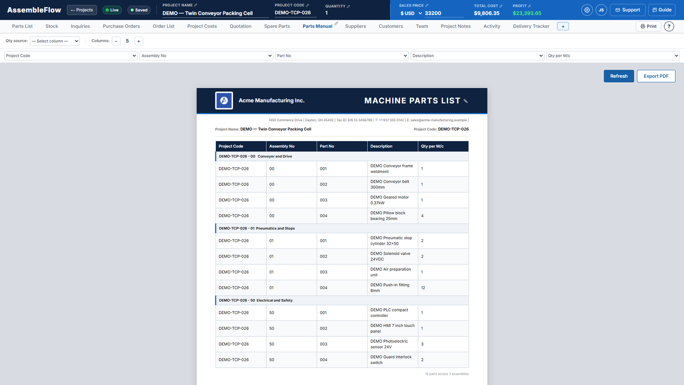The image size is (684, 385).
Task: Click the sales price input field
Action: 444,13
